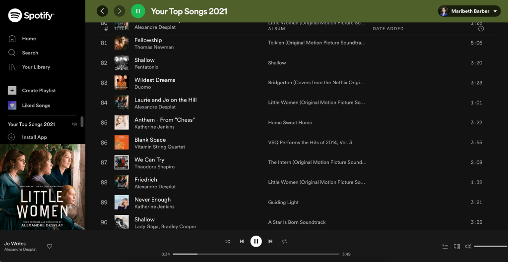The height and width of the screenshot is (262, 508).
Task: Go back to the previous track
Action: point(242,241)
